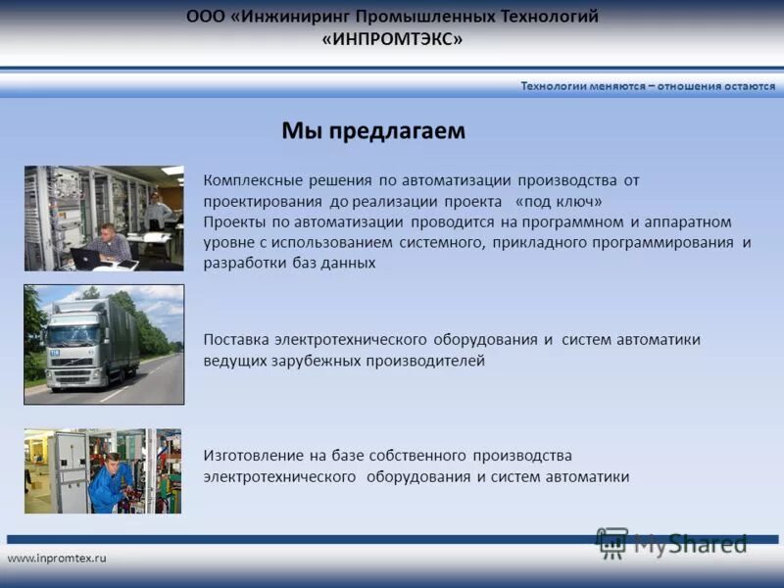Click slogan 'Технологии меняются – отношения остаются'
The width and height of the screenshot is (784, 588).
648,86
